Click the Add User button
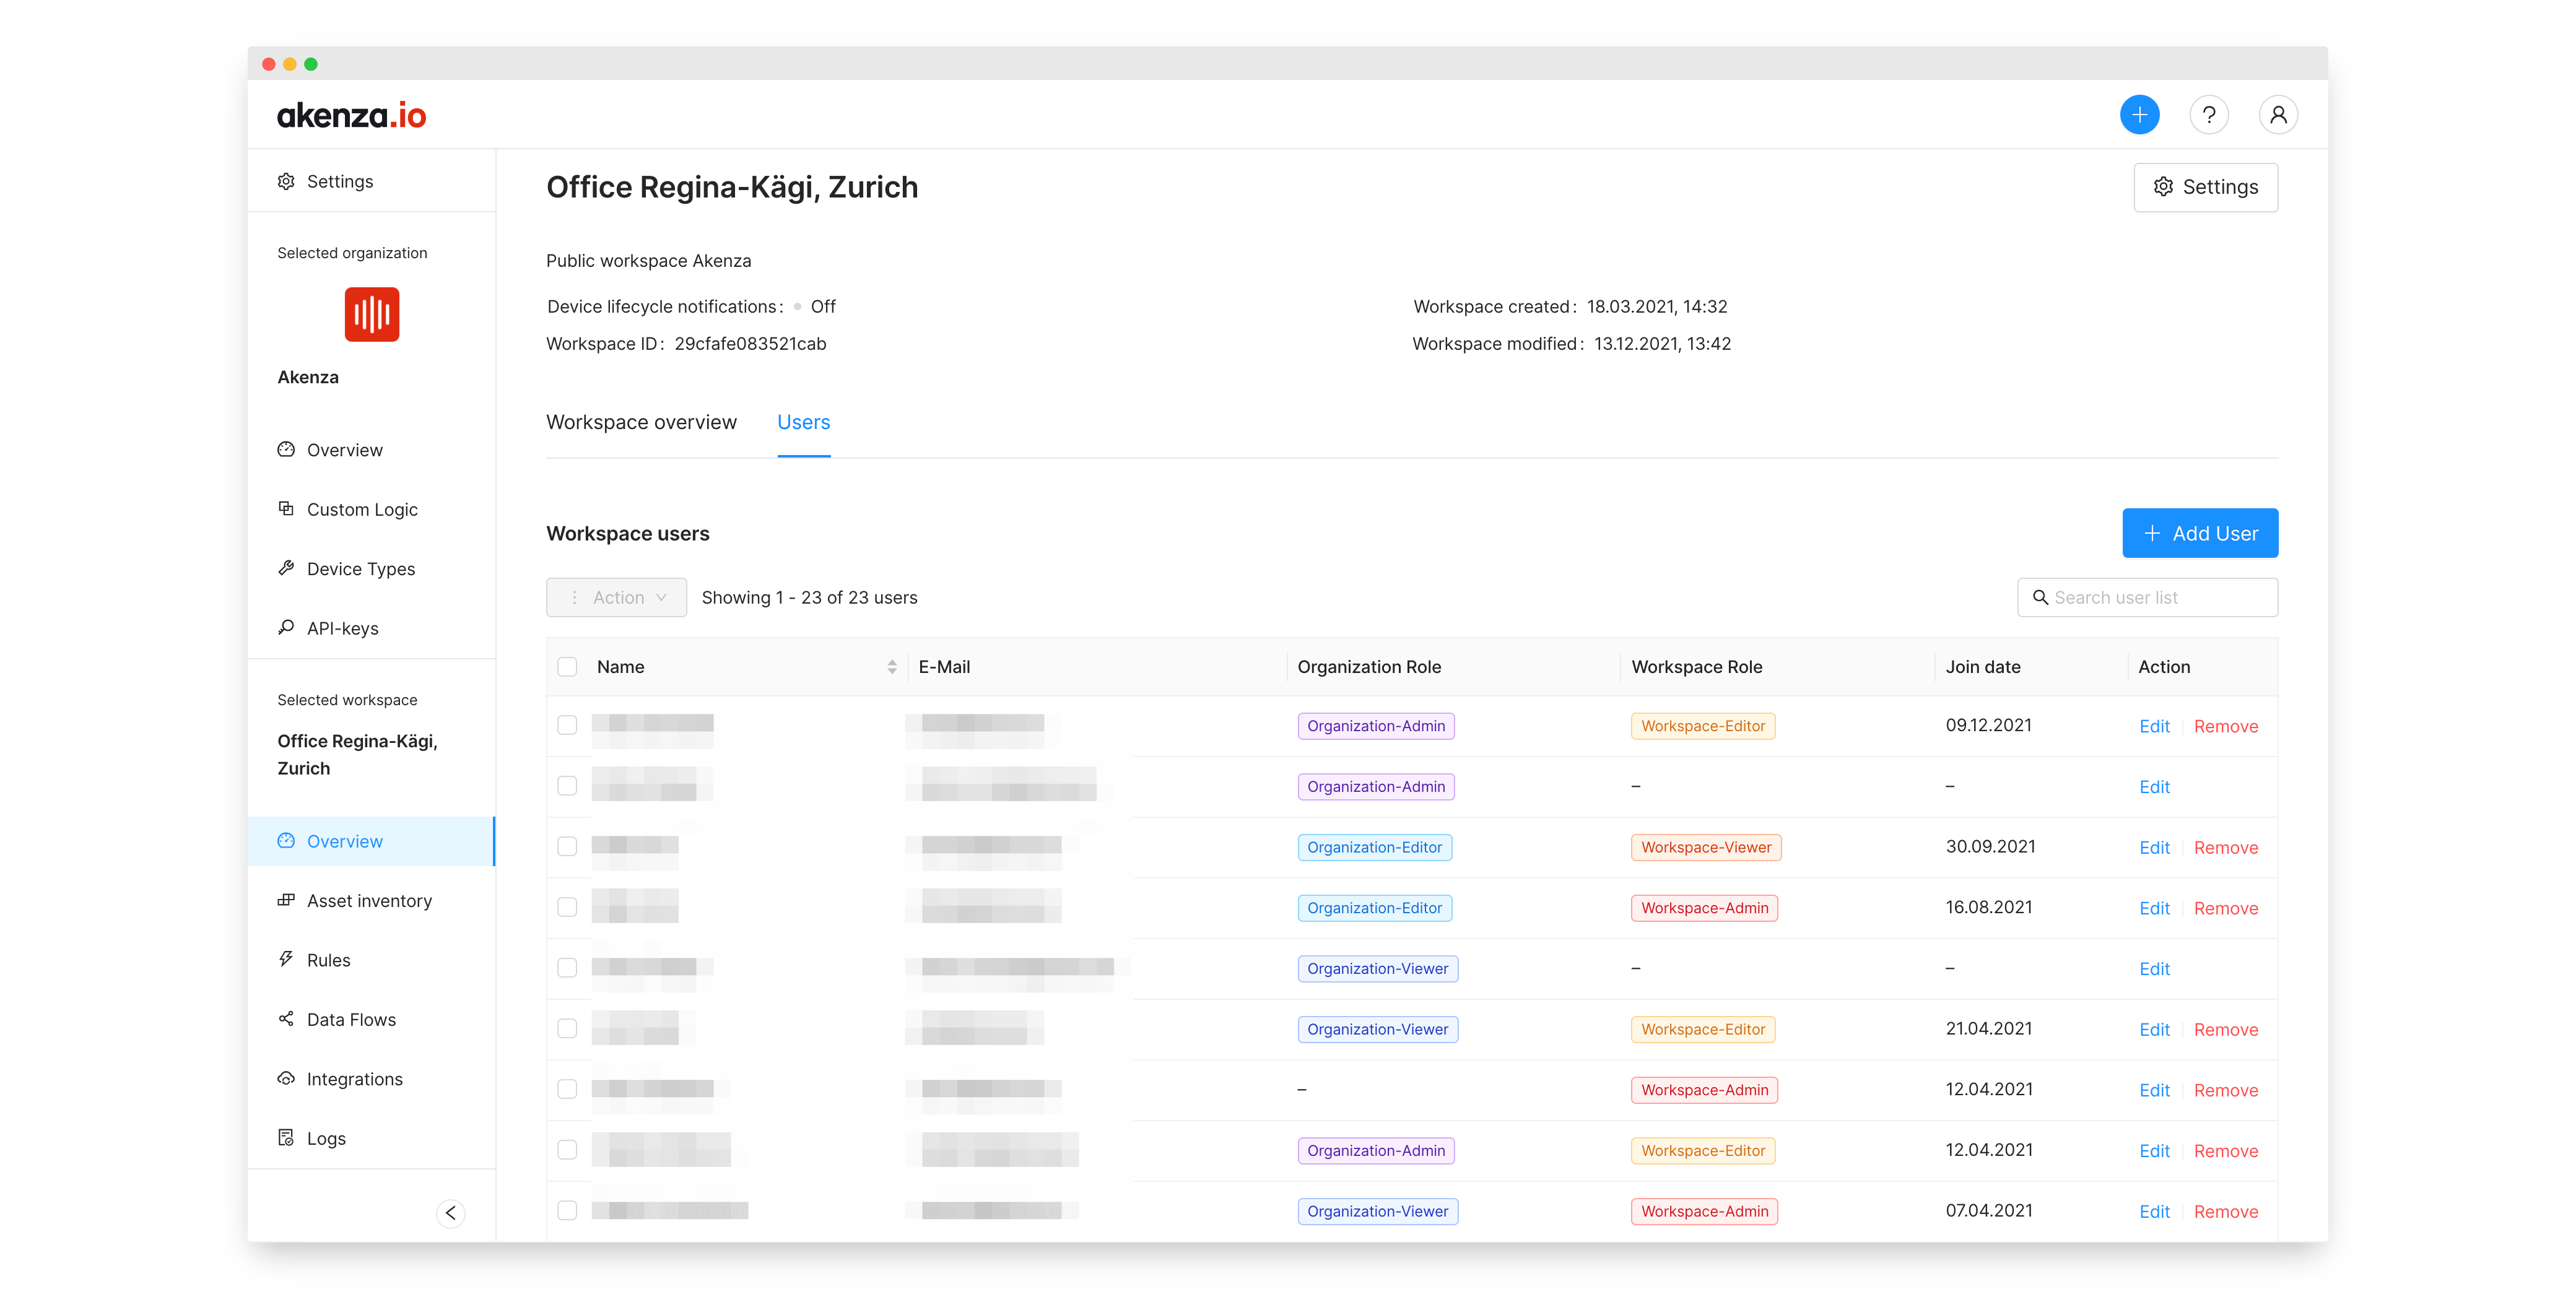Viewport: 2576px width, 1289px height. click(2200, 533)
